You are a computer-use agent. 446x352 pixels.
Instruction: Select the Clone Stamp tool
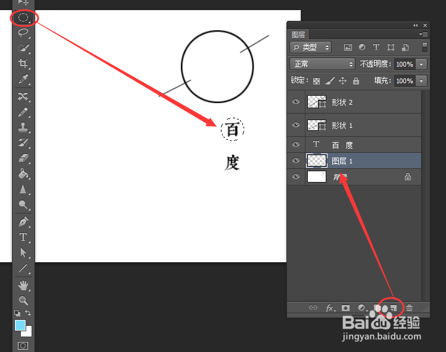click(23, 127)
